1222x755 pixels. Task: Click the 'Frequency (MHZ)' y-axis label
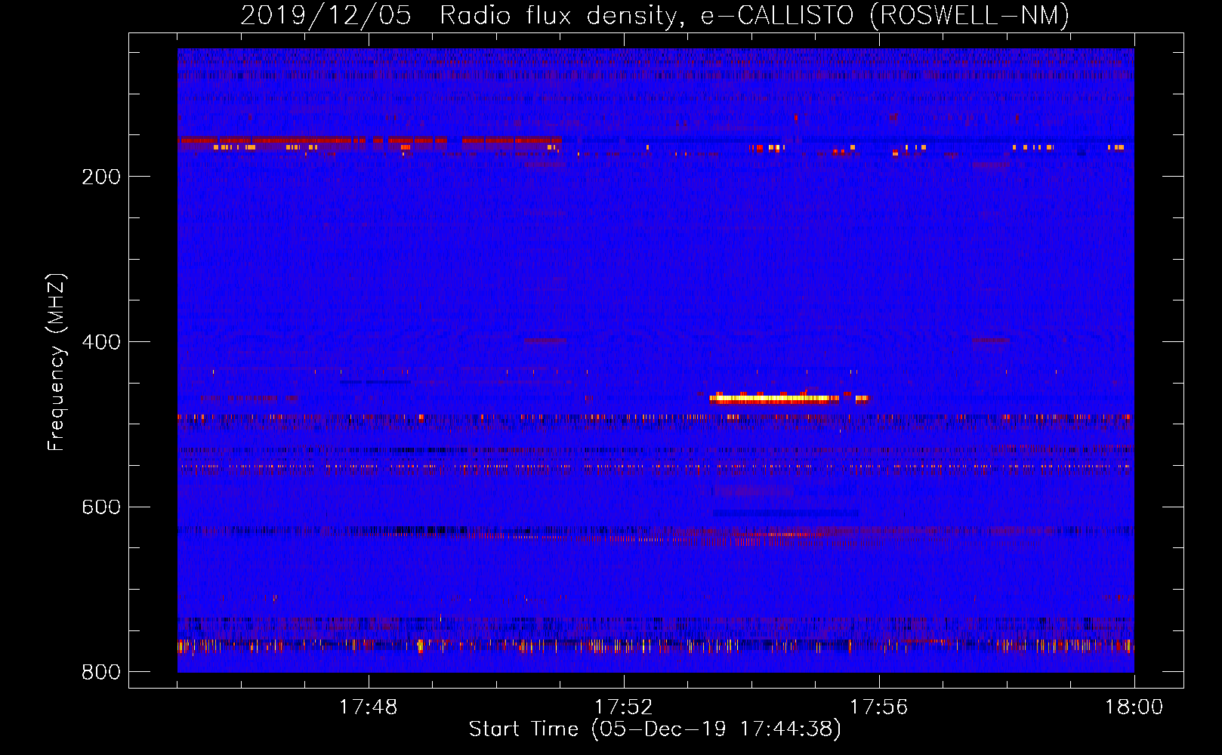pyautogui.click(x=56, y=362)
